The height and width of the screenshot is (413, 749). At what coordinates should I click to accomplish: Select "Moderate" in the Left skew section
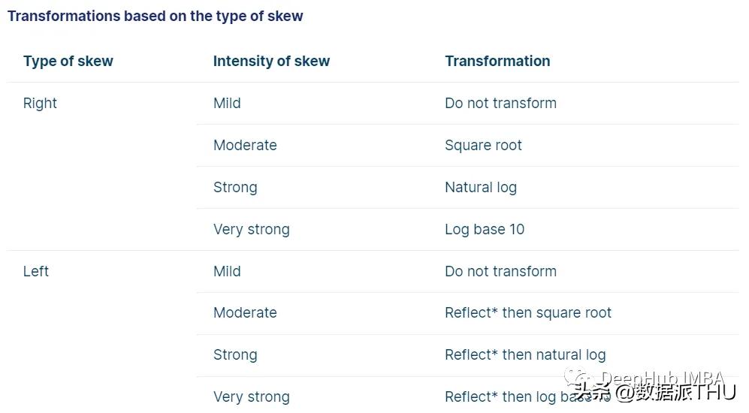(245, 313)
